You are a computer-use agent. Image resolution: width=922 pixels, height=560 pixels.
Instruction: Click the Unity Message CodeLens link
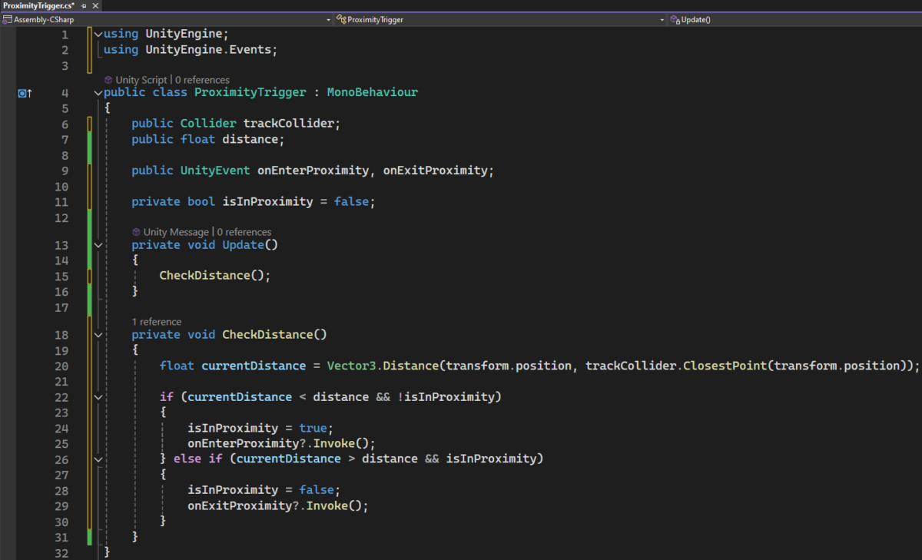176,232
